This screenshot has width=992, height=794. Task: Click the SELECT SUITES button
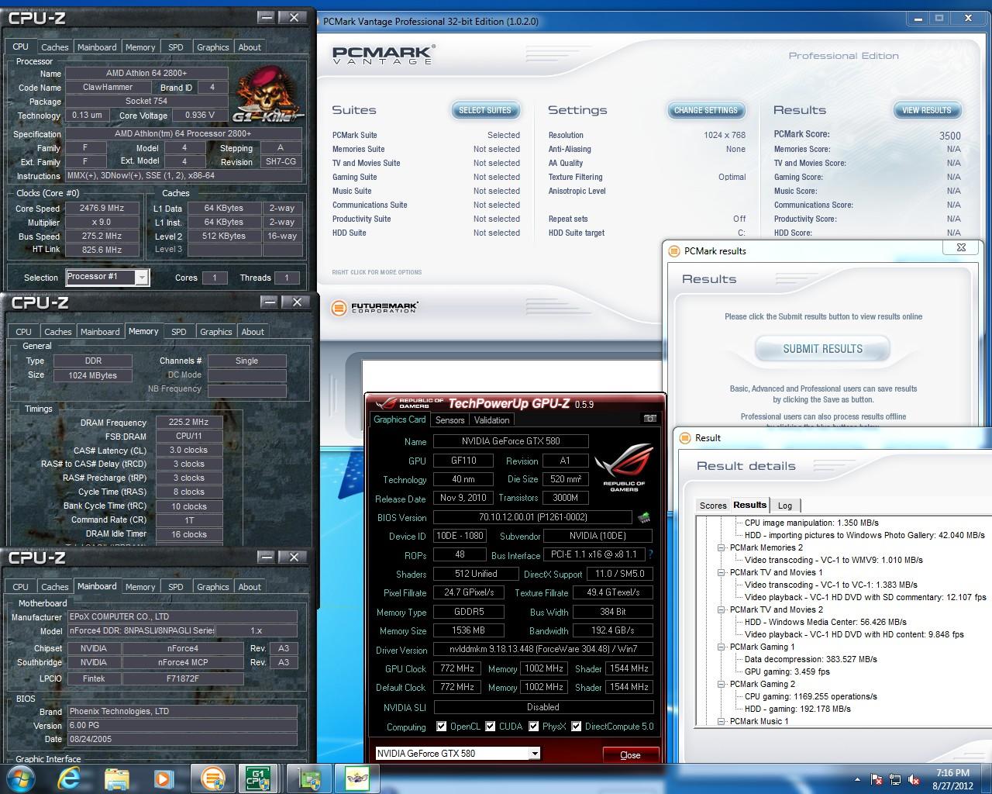tap(485, 110)
